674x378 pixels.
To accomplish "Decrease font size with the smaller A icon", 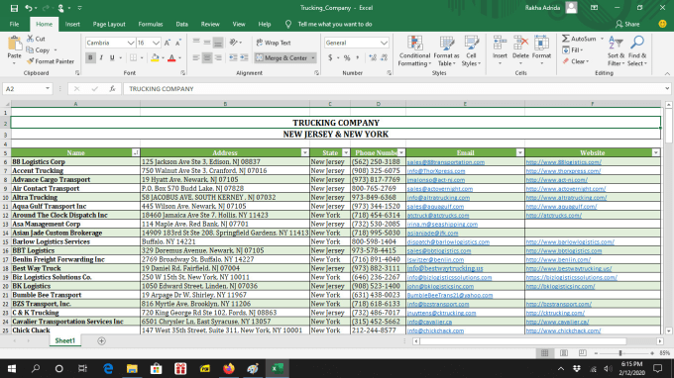I will pos(178,43).
